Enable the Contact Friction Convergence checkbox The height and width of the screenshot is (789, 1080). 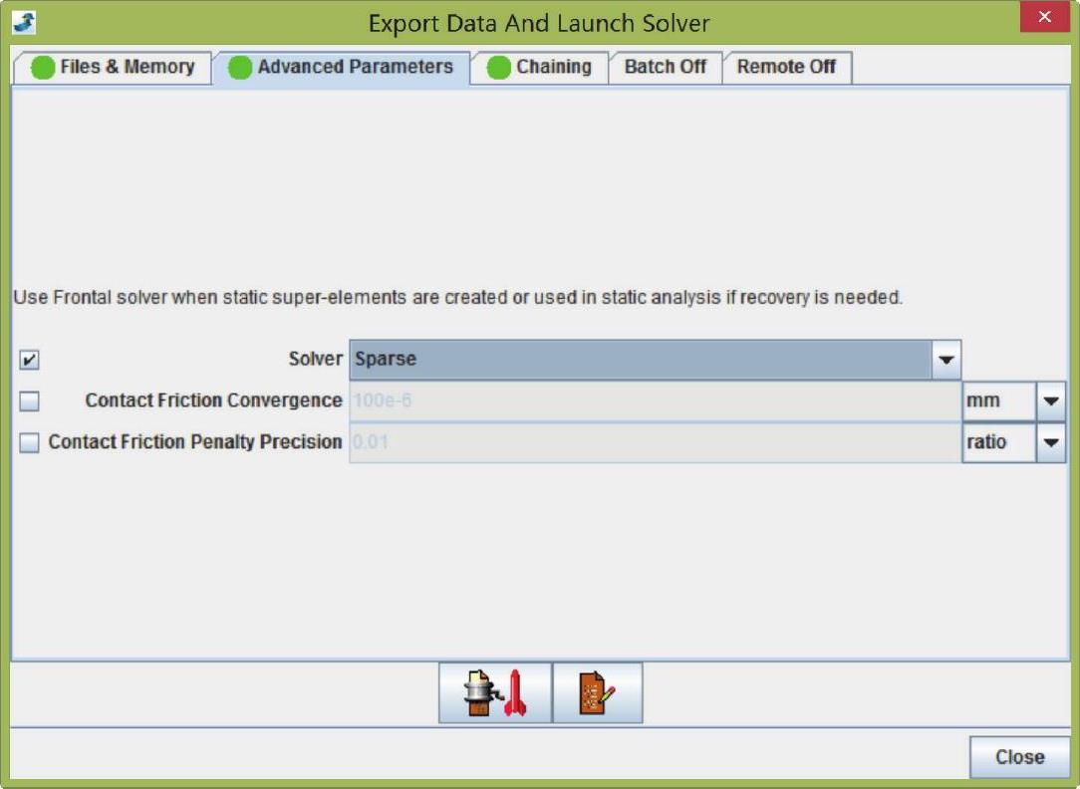click(30, 401)
